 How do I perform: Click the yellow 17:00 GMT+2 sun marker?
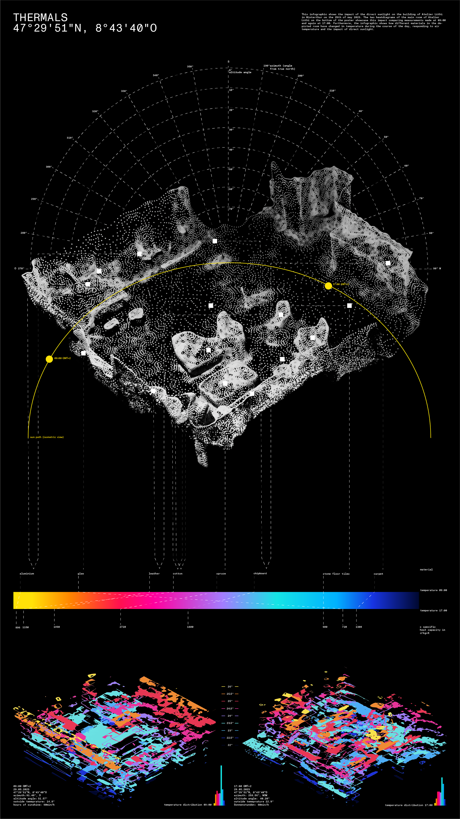328,286
